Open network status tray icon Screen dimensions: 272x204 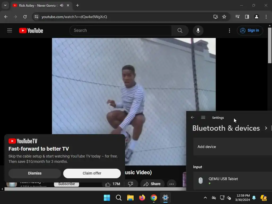tap(222, 198)
